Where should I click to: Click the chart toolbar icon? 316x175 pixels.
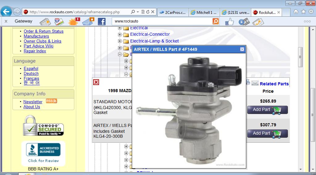258,22
